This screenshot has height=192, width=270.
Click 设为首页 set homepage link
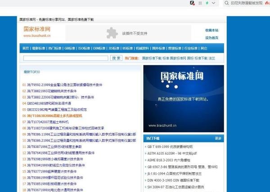click(211, 38)
